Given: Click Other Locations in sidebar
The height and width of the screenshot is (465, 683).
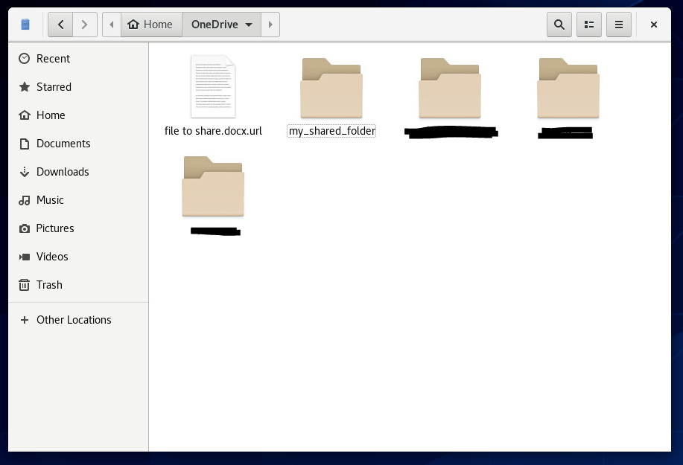Looking at the screenshot, I should [x=74, y=320].
